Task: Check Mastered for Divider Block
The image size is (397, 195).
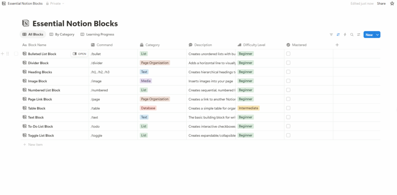Action: pos(288,63)
